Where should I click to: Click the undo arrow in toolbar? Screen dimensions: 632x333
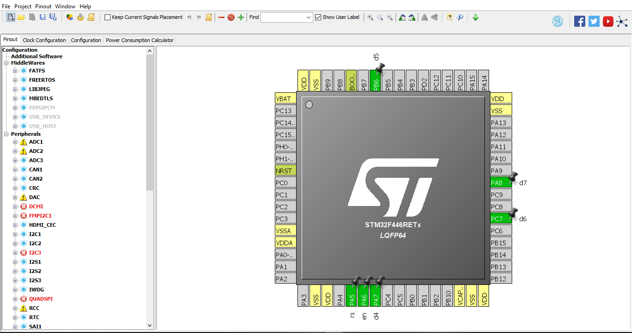tap(189, 17)
